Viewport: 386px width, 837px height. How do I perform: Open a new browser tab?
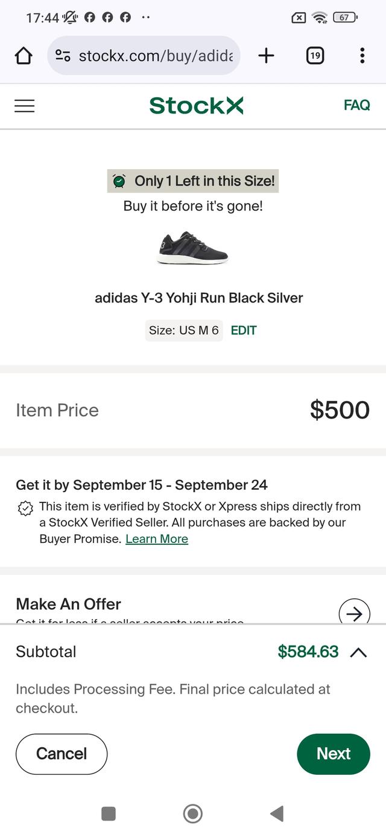266,56
